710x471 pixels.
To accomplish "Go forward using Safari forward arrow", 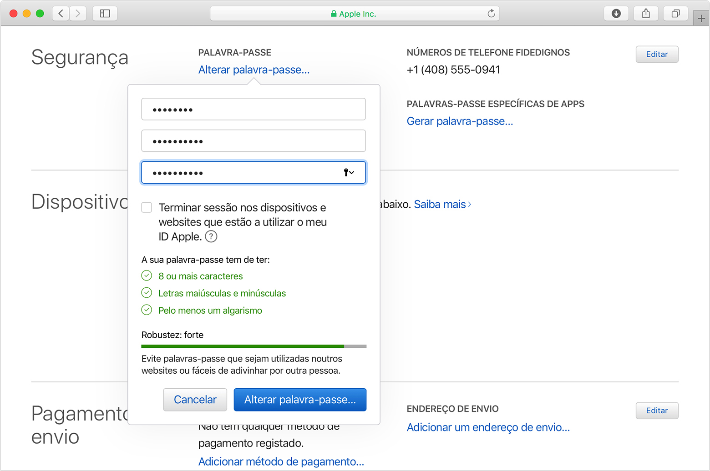I will (x=78, y=13).
